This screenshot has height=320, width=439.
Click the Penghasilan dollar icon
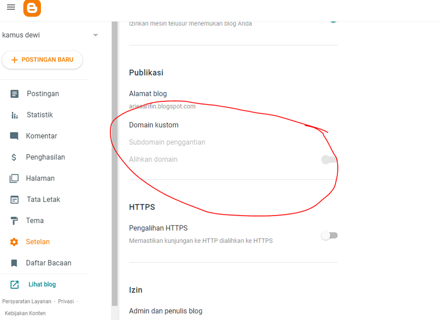click(14, 157)
